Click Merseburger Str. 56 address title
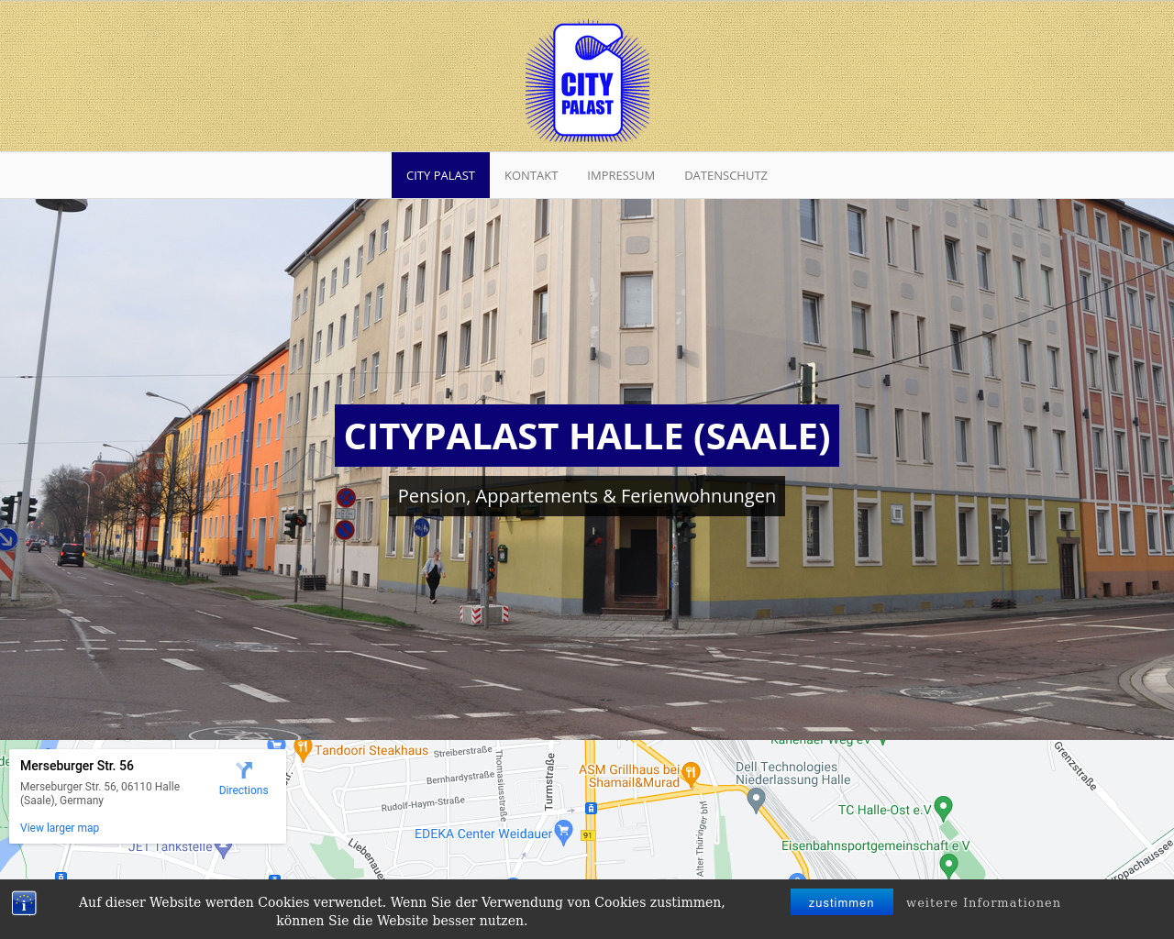This screenshot has width=1174, height=939. 77,766
